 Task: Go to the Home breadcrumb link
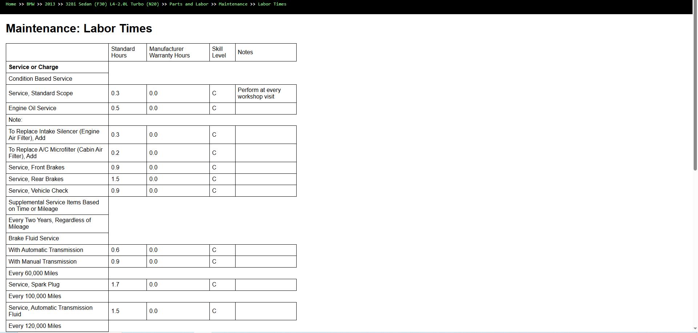pyautogui.click(x=11, y=4)
